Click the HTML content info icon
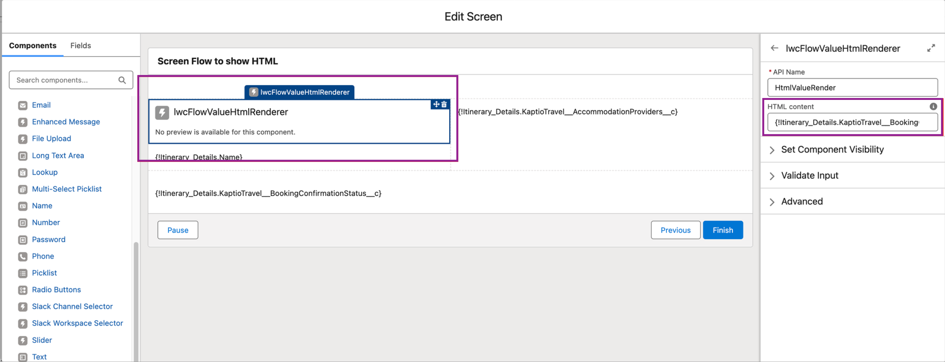The height and width of the screenshot is (362, 945). click(933, 107)
